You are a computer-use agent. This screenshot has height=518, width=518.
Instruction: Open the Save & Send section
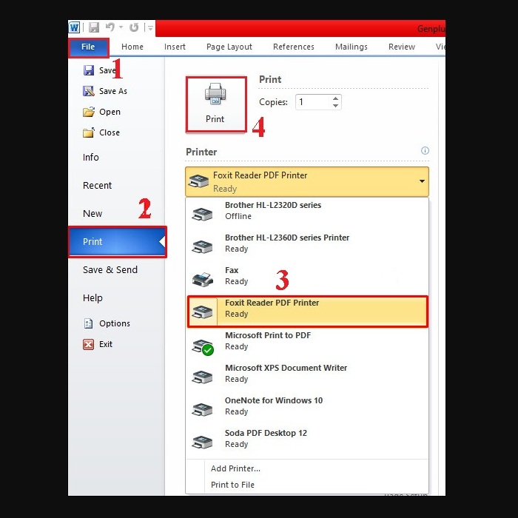coord(110,270)
